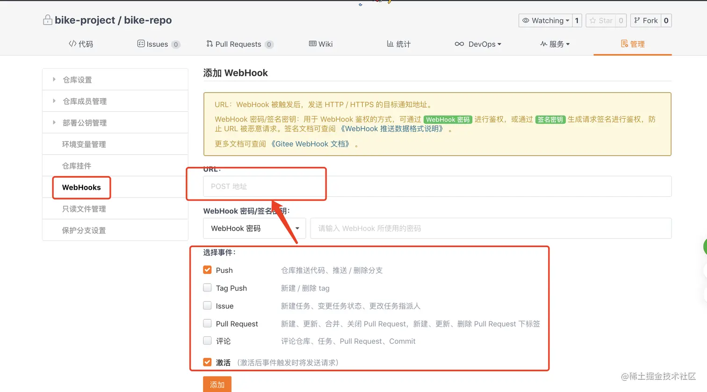Switch to the Issues tab
The width and height of the screenshot is (707, 392).
(x=159, y=44)
